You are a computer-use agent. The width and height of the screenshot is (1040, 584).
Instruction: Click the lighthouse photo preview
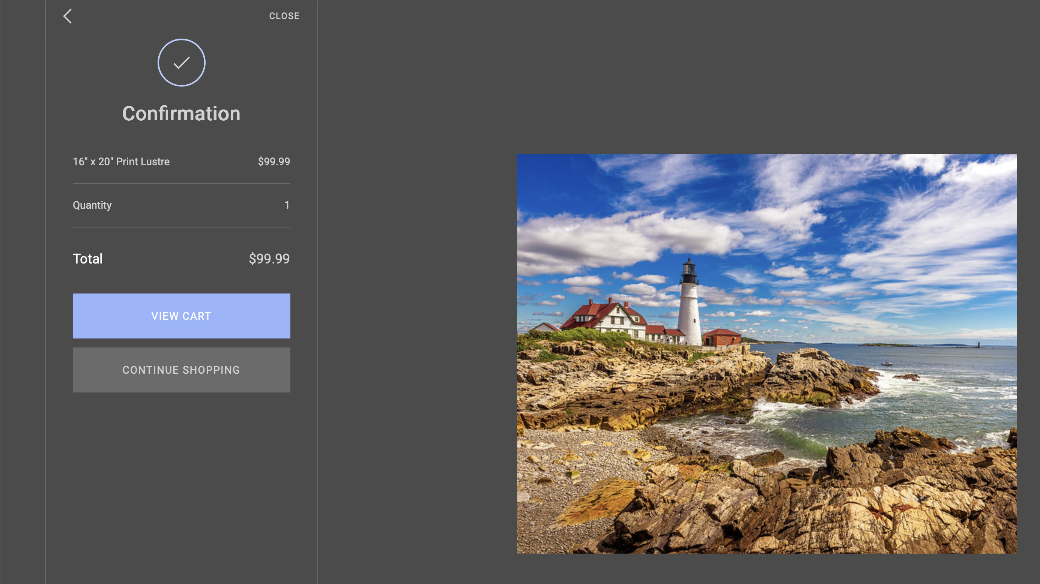click(766, 353)
